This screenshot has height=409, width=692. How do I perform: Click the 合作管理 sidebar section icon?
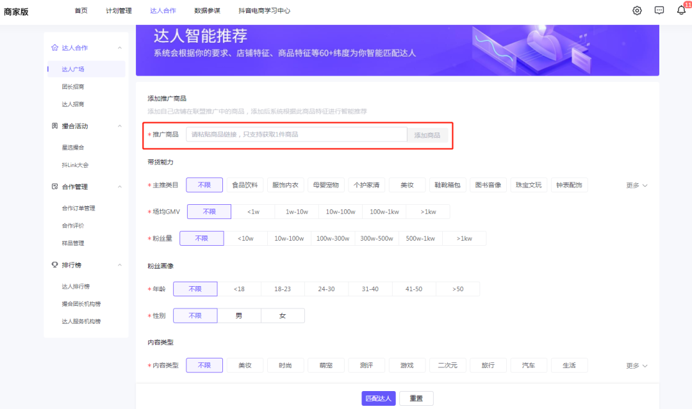click(x=54, y=187)
